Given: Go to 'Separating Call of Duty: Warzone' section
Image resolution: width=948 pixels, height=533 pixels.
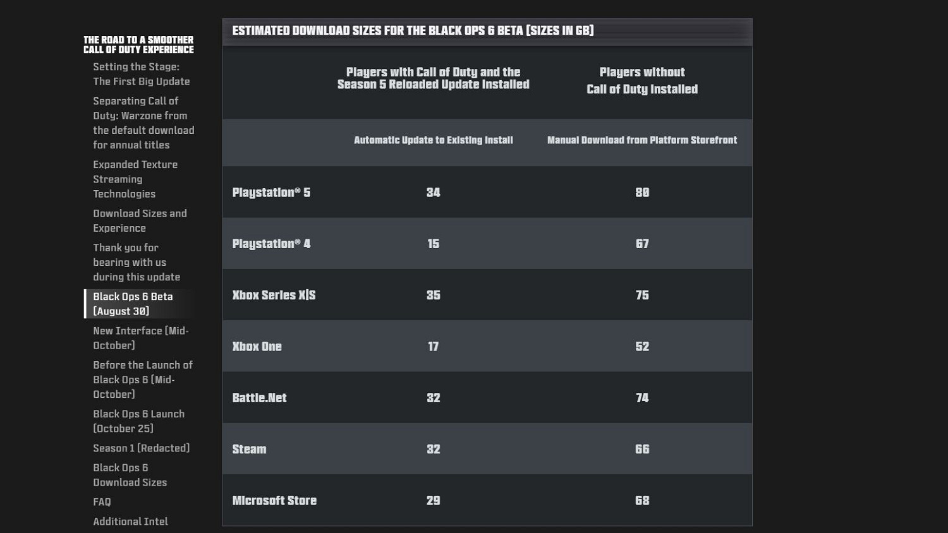Looking at the screenshot, I should coord(143,123).
